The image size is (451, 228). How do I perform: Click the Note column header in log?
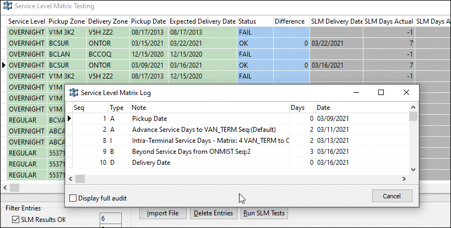click(209, 108)
